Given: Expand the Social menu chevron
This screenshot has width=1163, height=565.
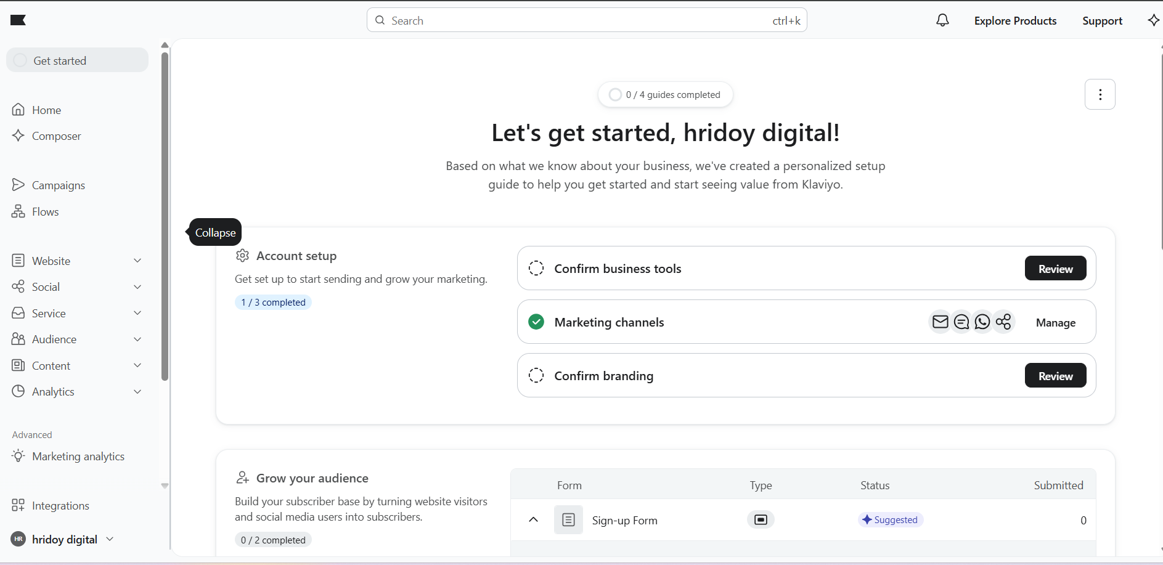Looking at the screenshot, I should [x=137, y=287].
